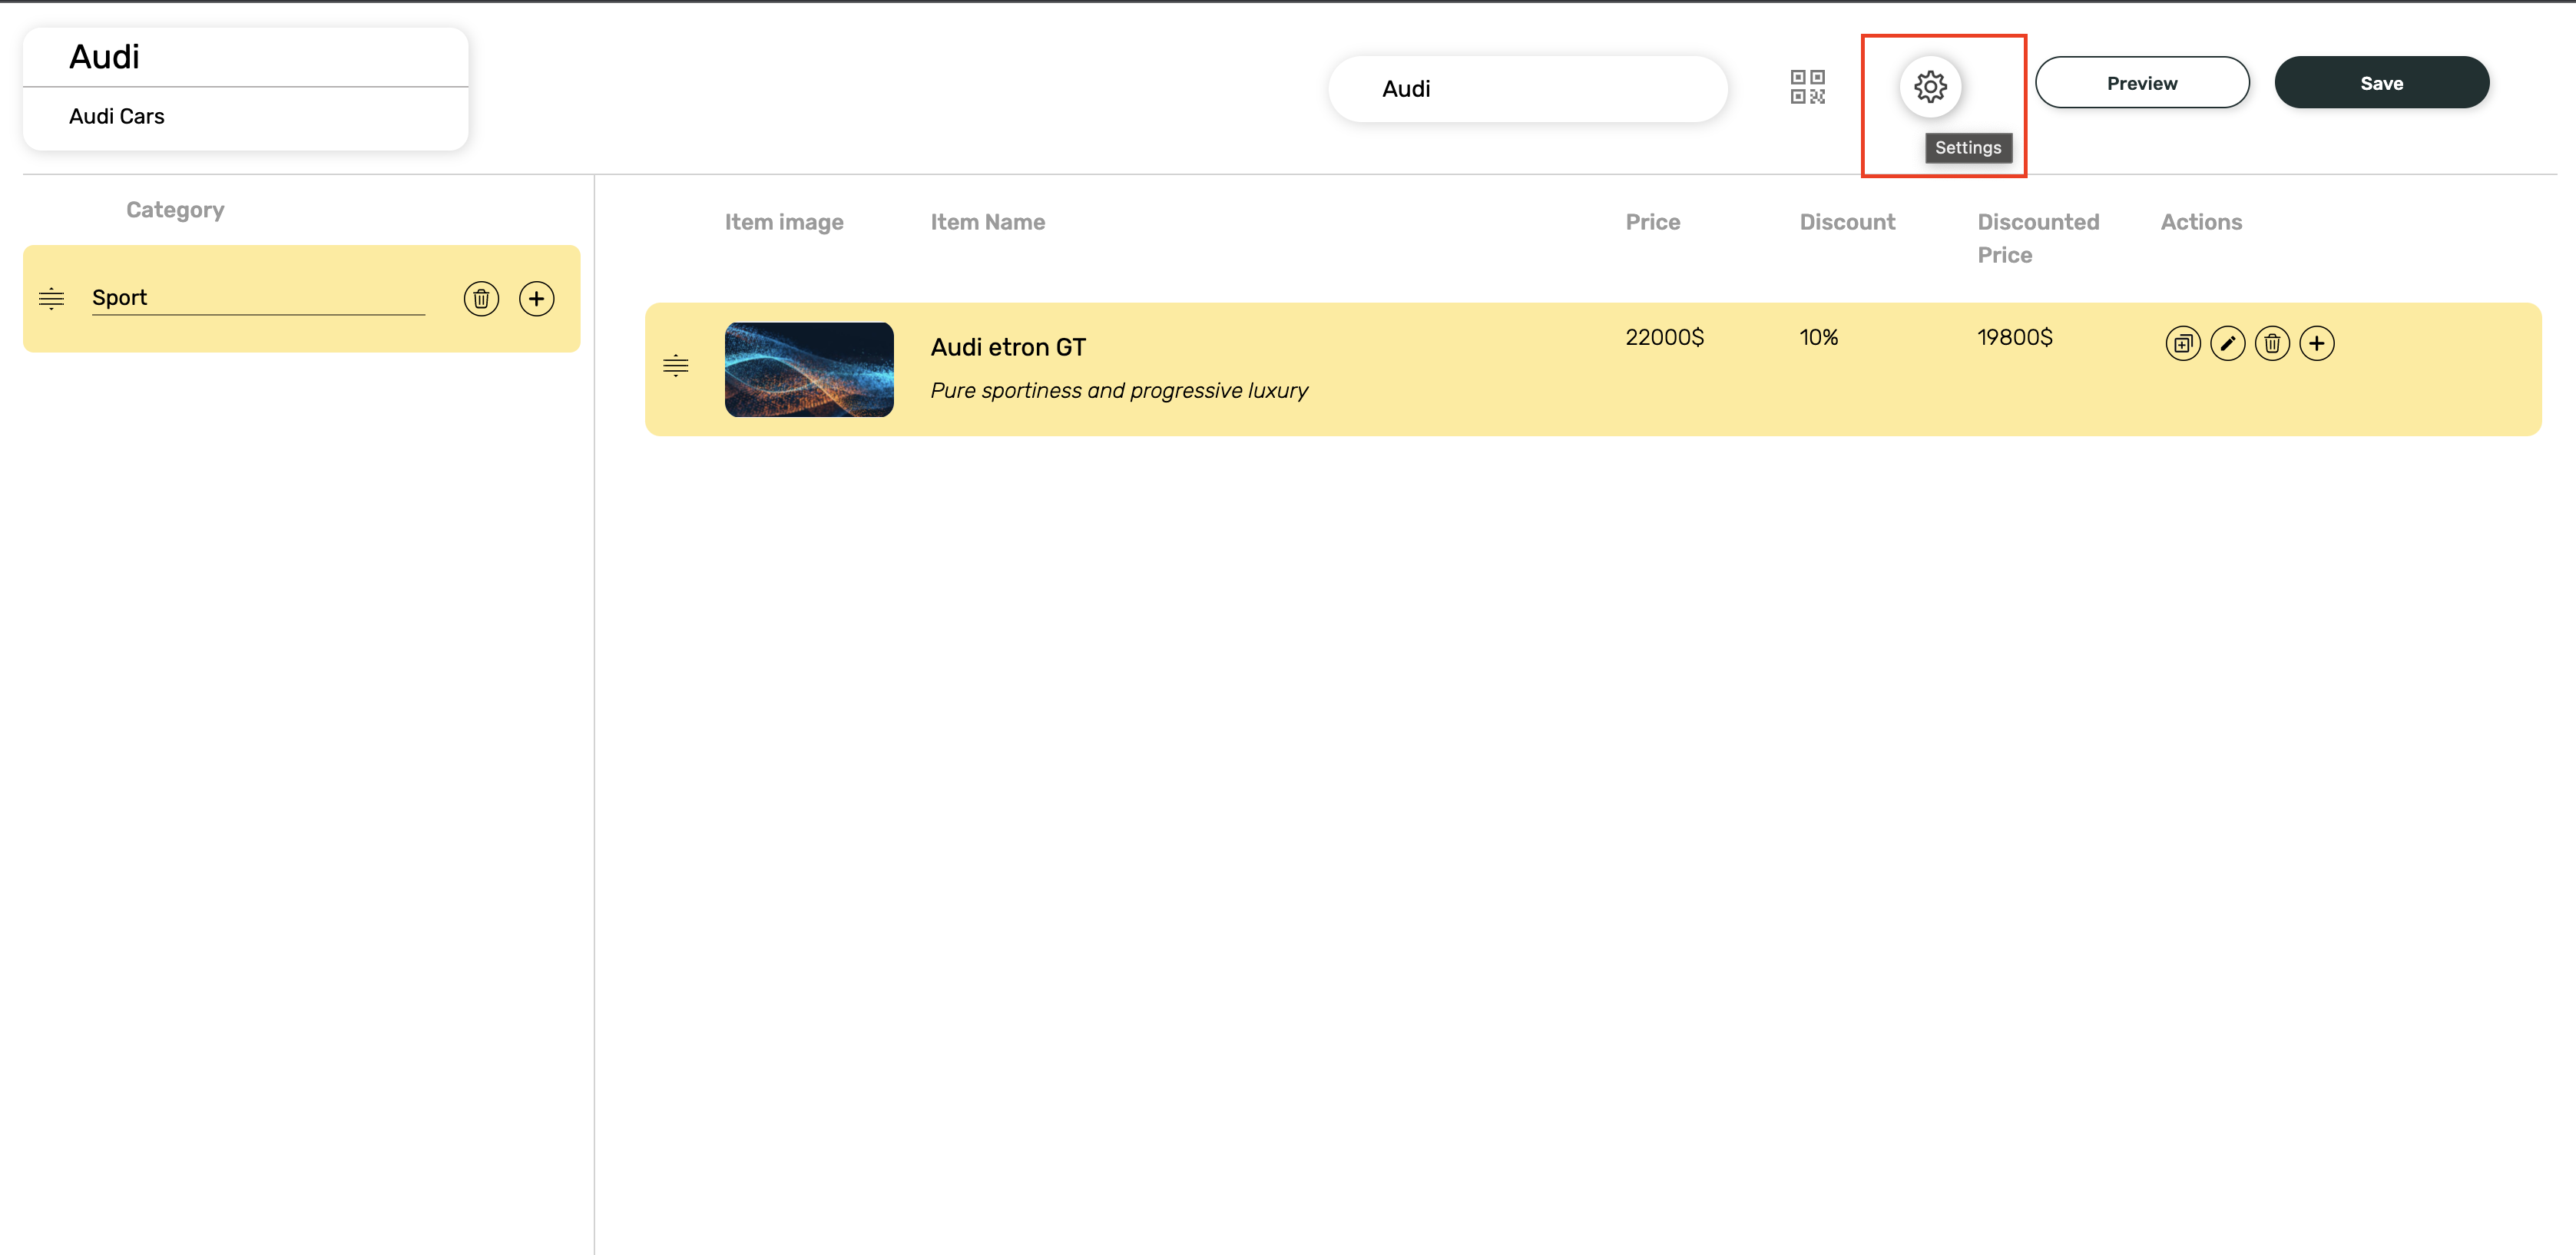The width and height of the screenshot is (2576, 1255).
Task: Click the 19800$ discounted price value
Action: point(2015,338)
